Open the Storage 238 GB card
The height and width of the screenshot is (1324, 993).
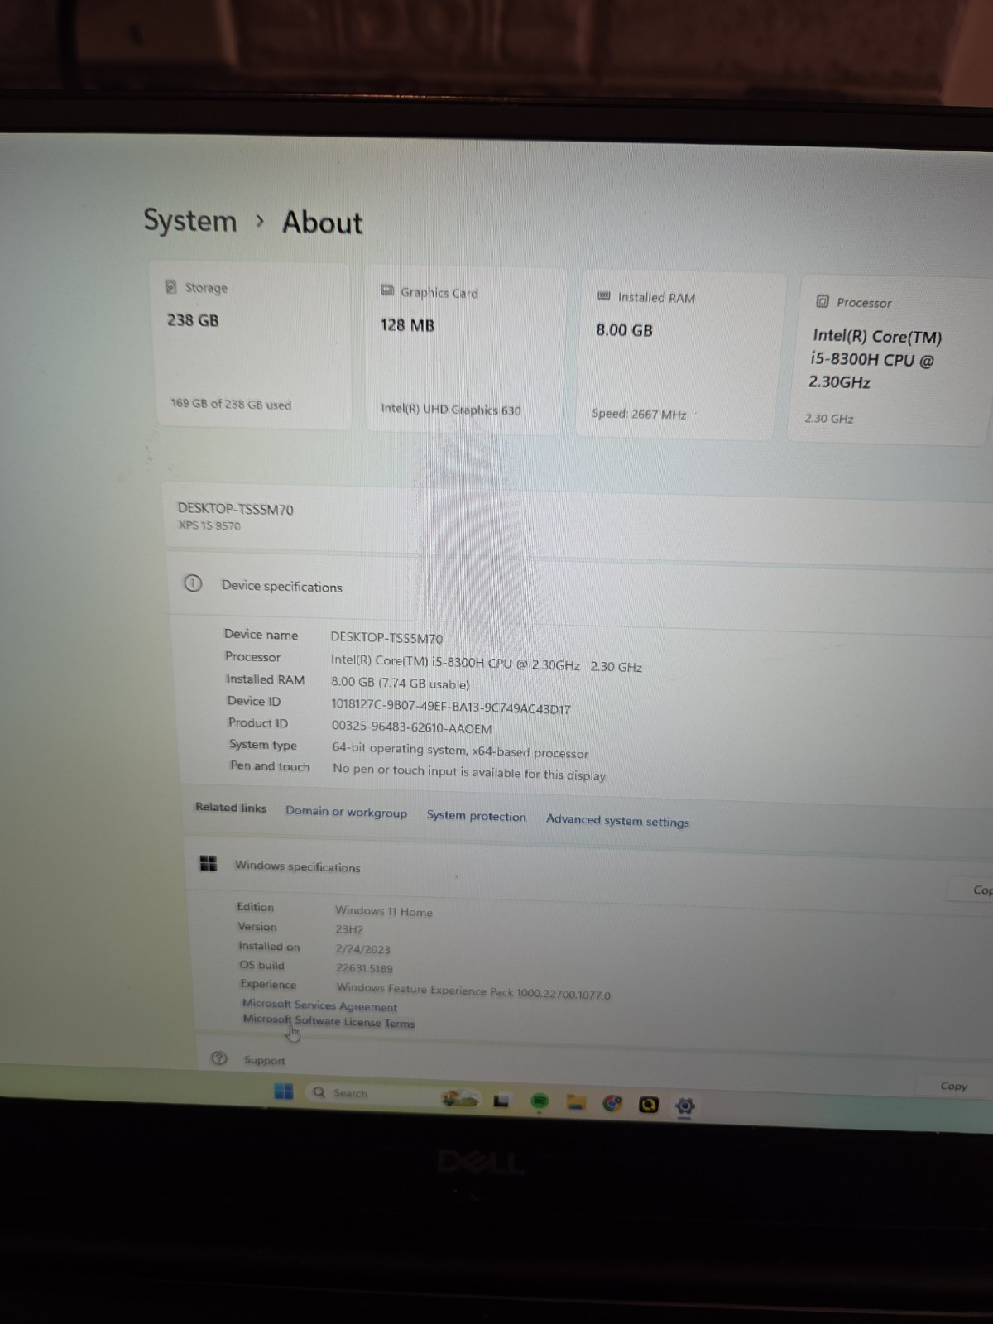tap(252, 345)
